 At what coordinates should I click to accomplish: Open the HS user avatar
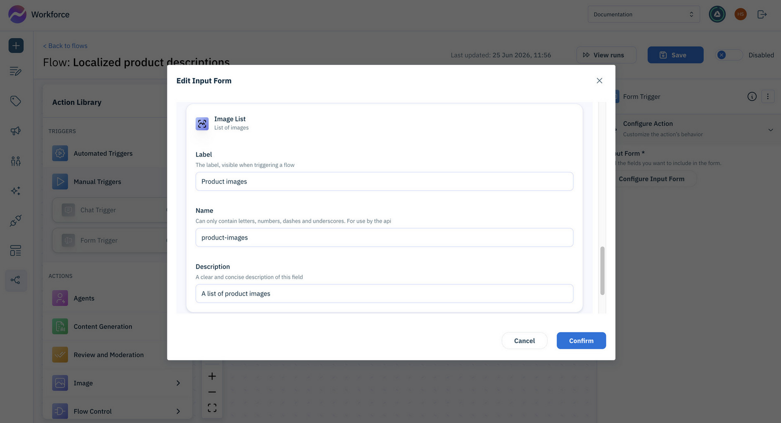[x=740, y=14]
